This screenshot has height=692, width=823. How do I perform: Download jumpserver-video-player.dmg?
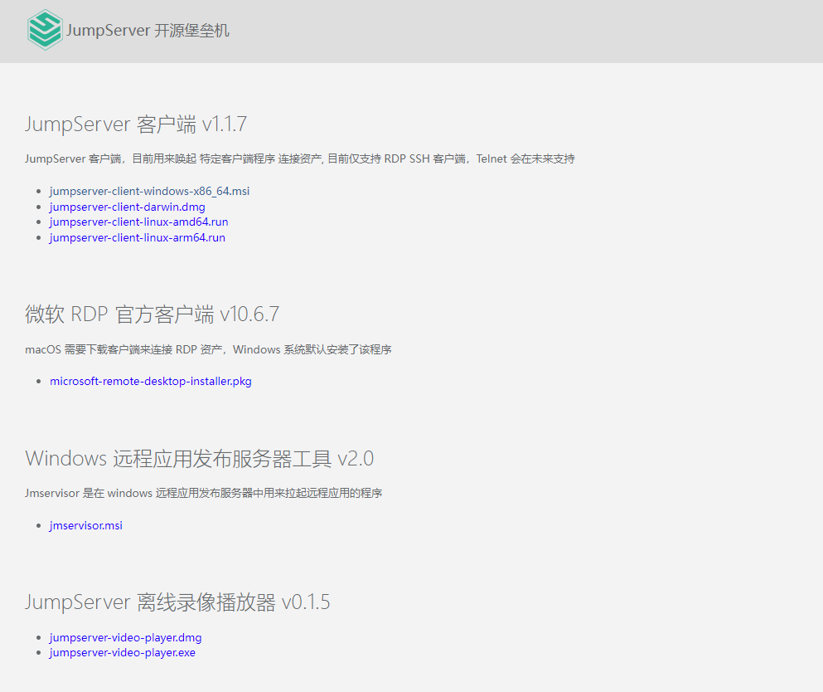125,637
